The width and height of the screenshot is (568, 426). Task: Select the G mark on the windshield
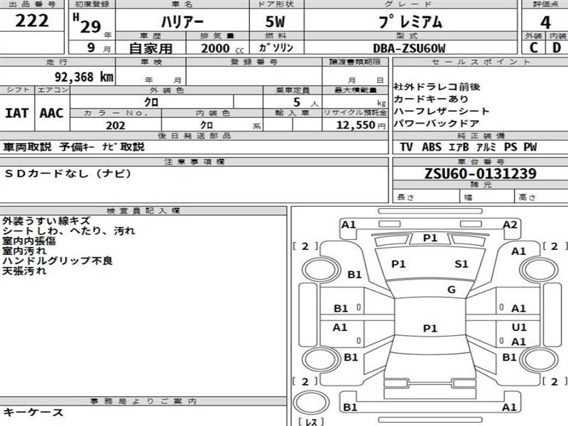(452, 290)
